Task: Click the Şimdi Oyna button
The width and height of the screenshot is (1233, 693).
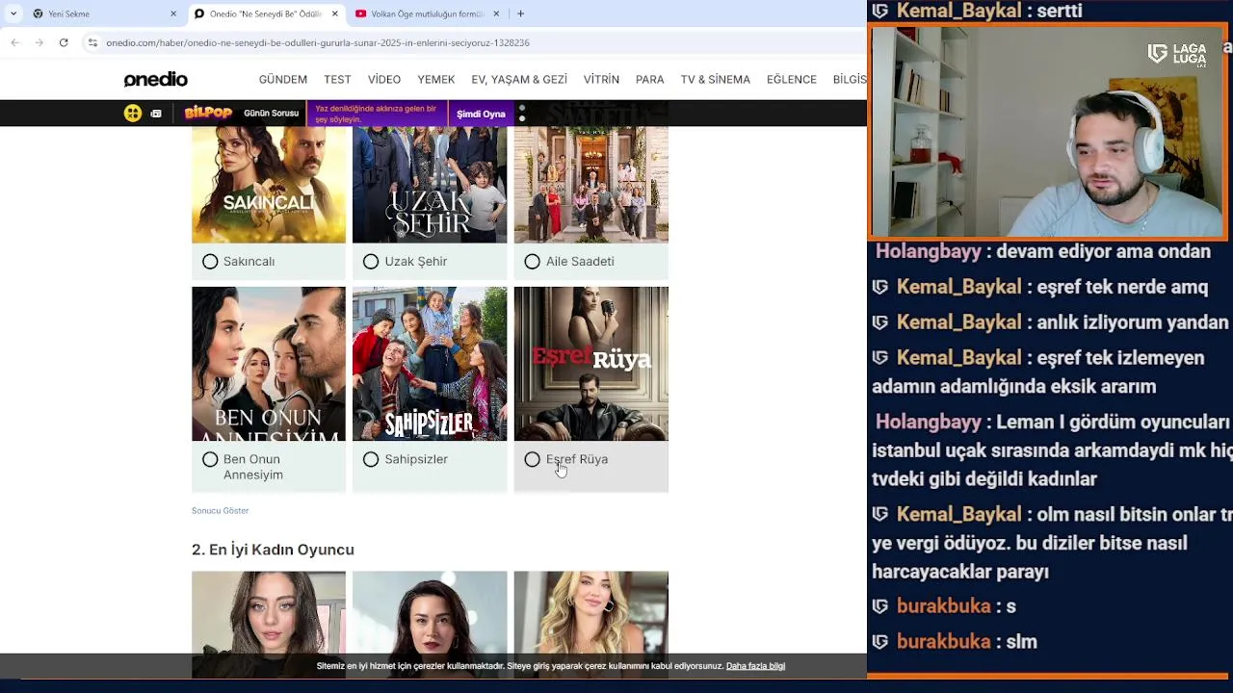Action: click(481, 114)
